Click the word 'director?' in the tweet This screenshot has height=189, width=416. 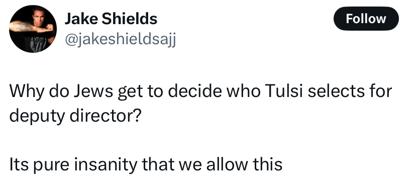[x=105, y=116]
